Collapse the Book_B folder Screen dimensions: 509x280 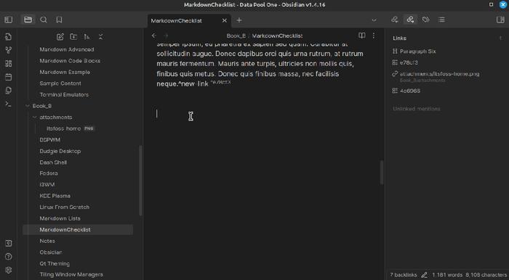click(28, 106)
